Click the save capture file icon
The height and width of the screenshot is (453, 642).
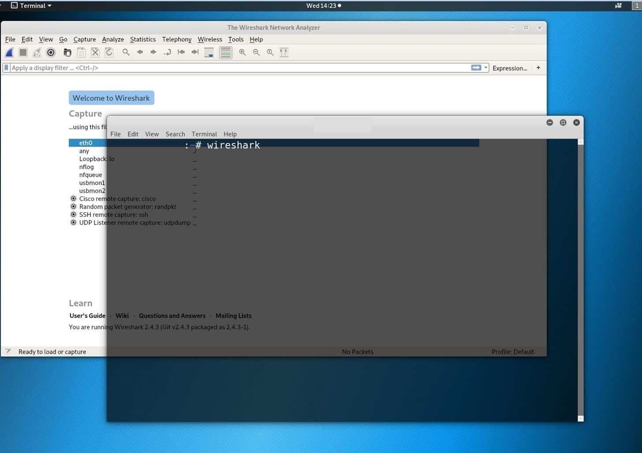pyautogui.click(x=81, y=52)
